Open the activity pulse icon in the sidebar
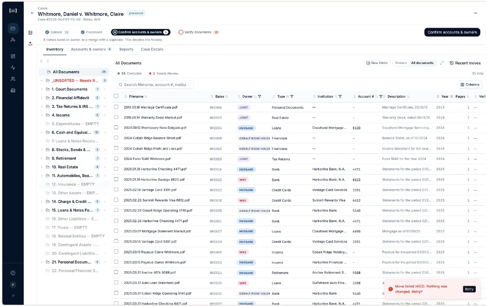The width and height of the screenshot is (487, 306). 13,67
